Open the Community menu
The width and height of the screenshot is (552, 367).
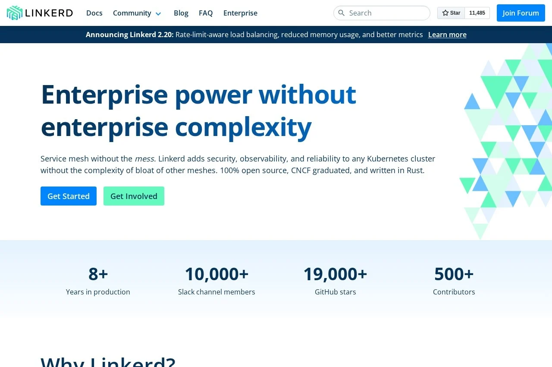(132, 13)
